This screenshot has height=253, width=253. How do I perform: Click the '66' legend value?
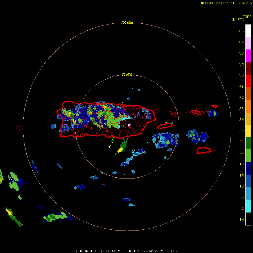[241, 31]
